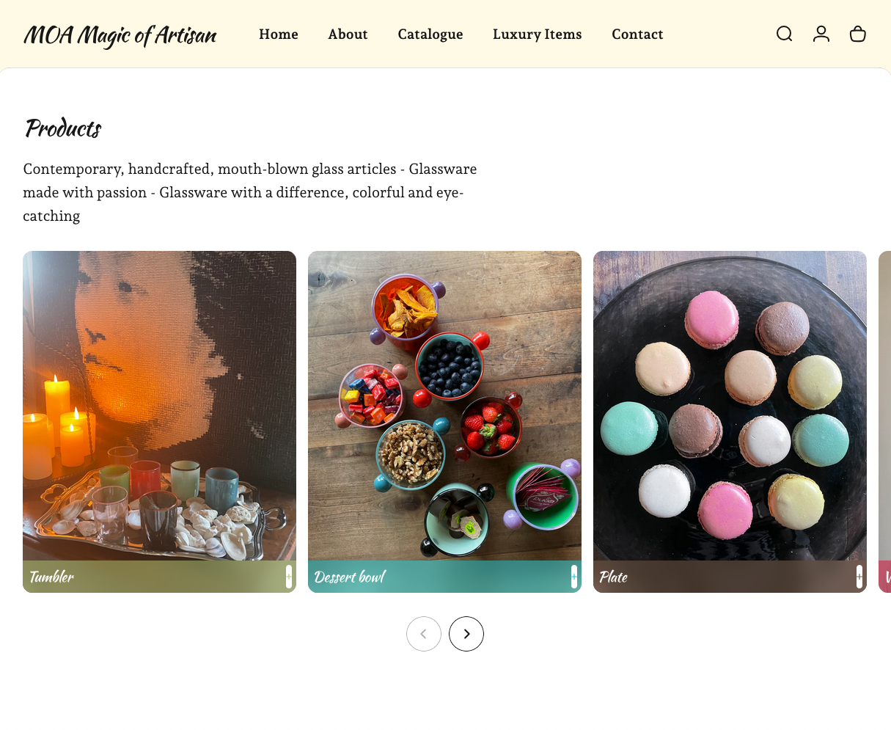Open the Plate product label link
Viewport: 891px width, 730px height.
613,577
